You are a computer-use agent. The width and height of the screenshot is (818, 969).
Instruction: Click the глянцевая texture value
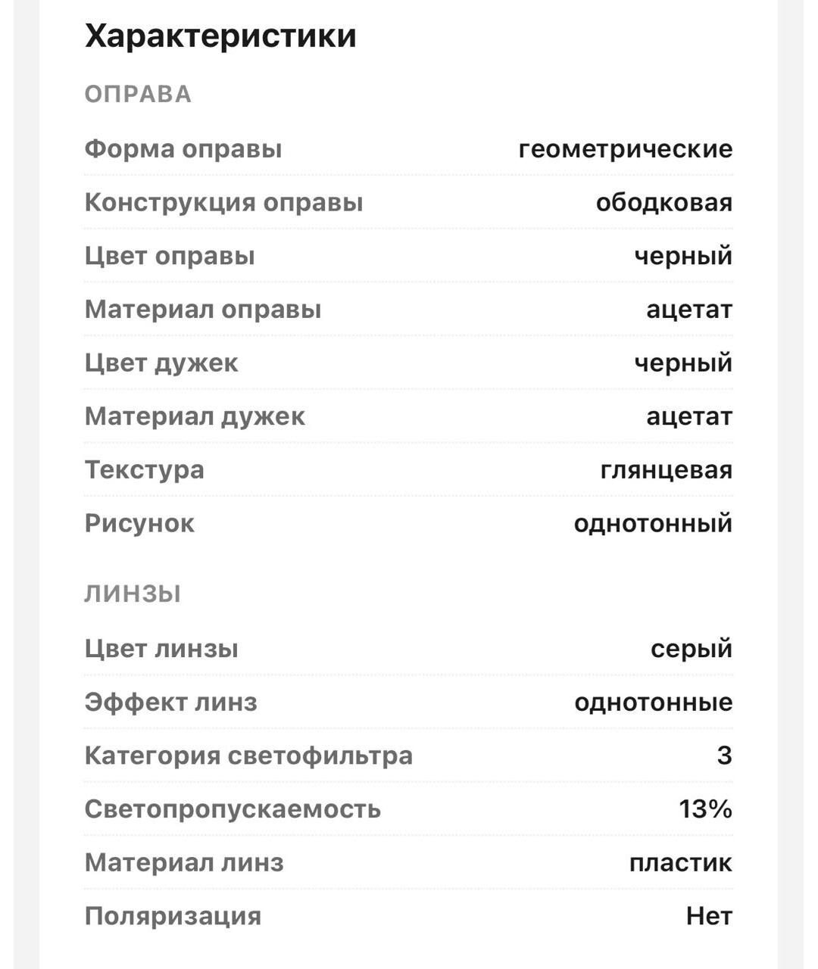667,470
